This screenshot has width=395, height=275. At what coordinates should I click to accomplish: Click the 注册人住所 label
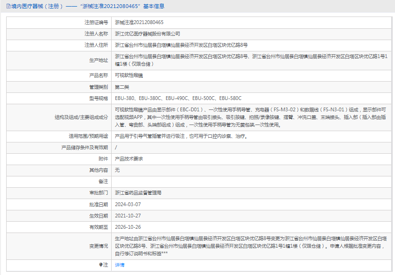(x=96, y=45)
